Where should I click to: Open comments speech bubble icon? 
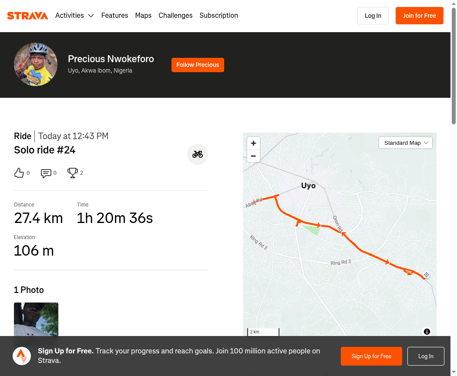46,173
